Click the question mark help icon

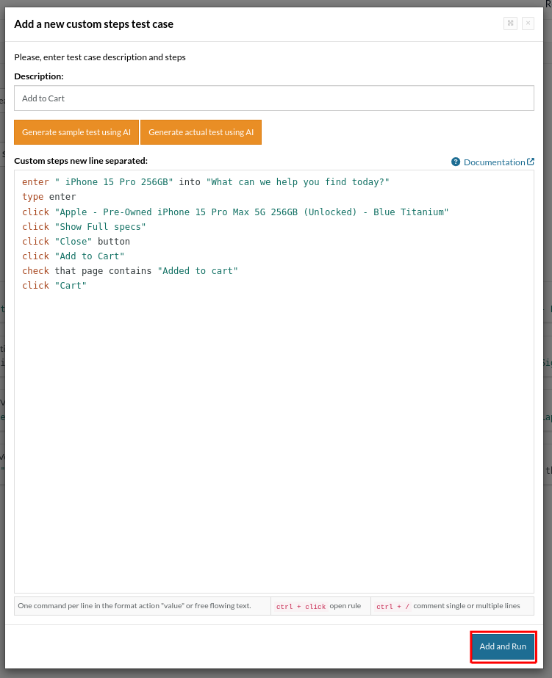point(456,162)
